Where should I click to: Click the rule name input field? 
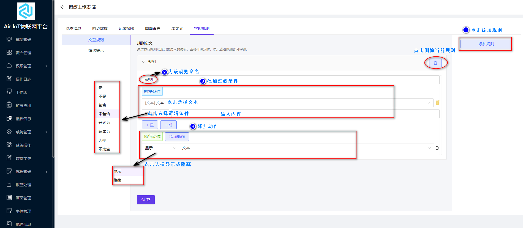tap(291, 80)
